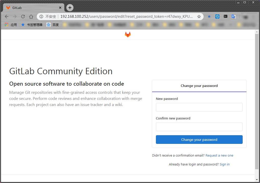Screen dimensions: 260x183
Task: Submit with Change your password button
Action: pos(199,140)
